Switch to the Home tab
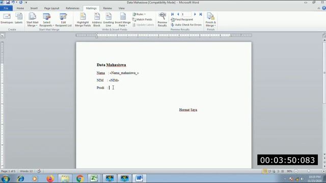This screenshot has width=326, height=183. [x=20, y=8]
